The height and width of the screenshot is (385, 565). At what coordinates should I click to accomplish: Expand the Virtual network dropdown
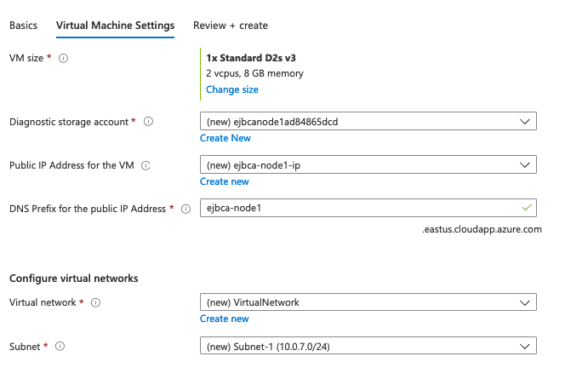coord(368,302)
